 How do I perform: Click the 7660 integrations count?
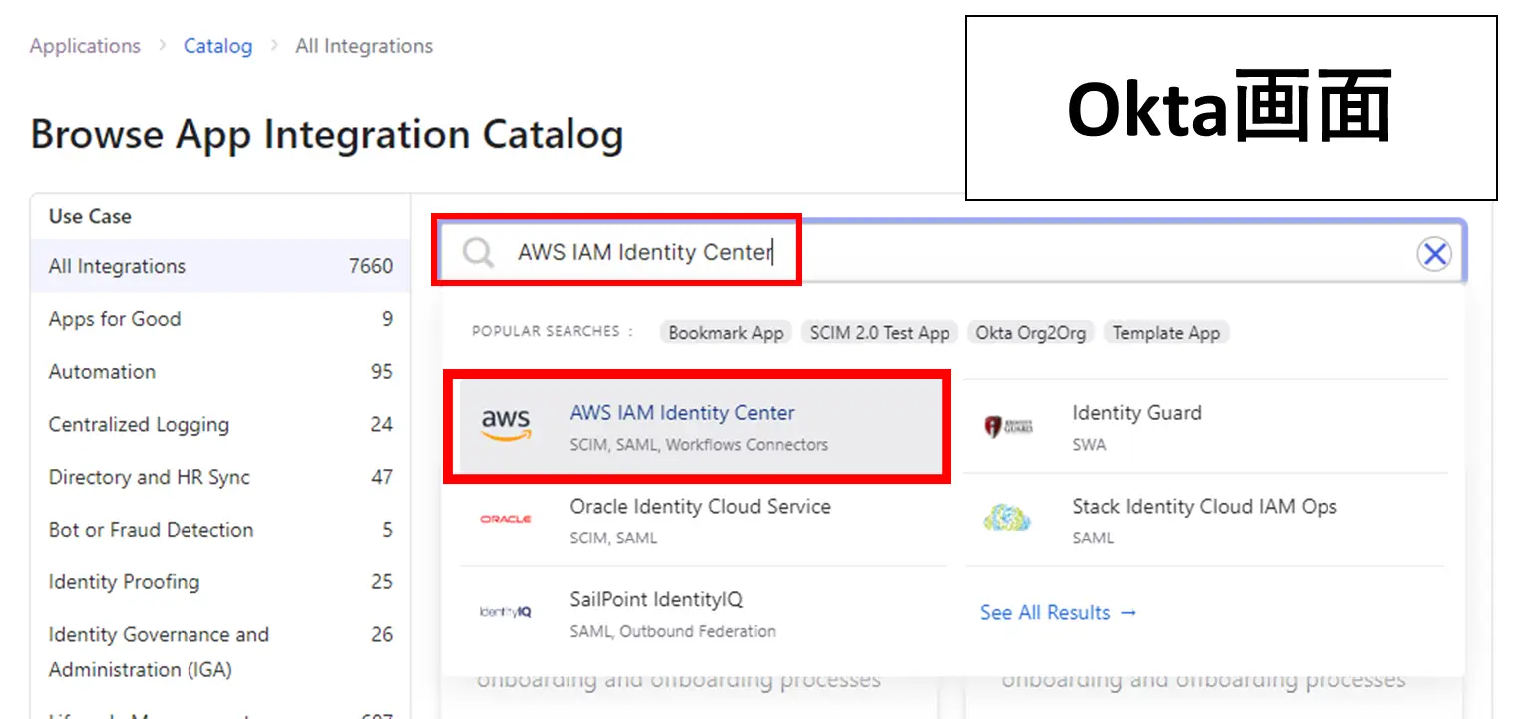(x=371, y=266)
